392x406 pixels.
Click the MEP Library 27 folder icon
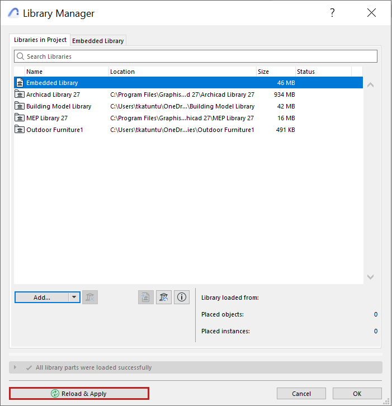(20, 118)
